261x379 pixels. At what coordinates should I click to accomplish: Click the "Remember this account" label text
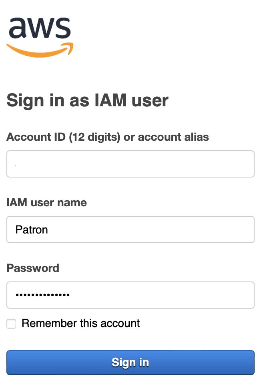(81, 323)
